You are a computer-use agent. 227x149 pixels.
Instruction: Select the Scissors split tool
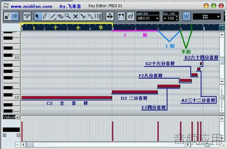tap(83, 16)
